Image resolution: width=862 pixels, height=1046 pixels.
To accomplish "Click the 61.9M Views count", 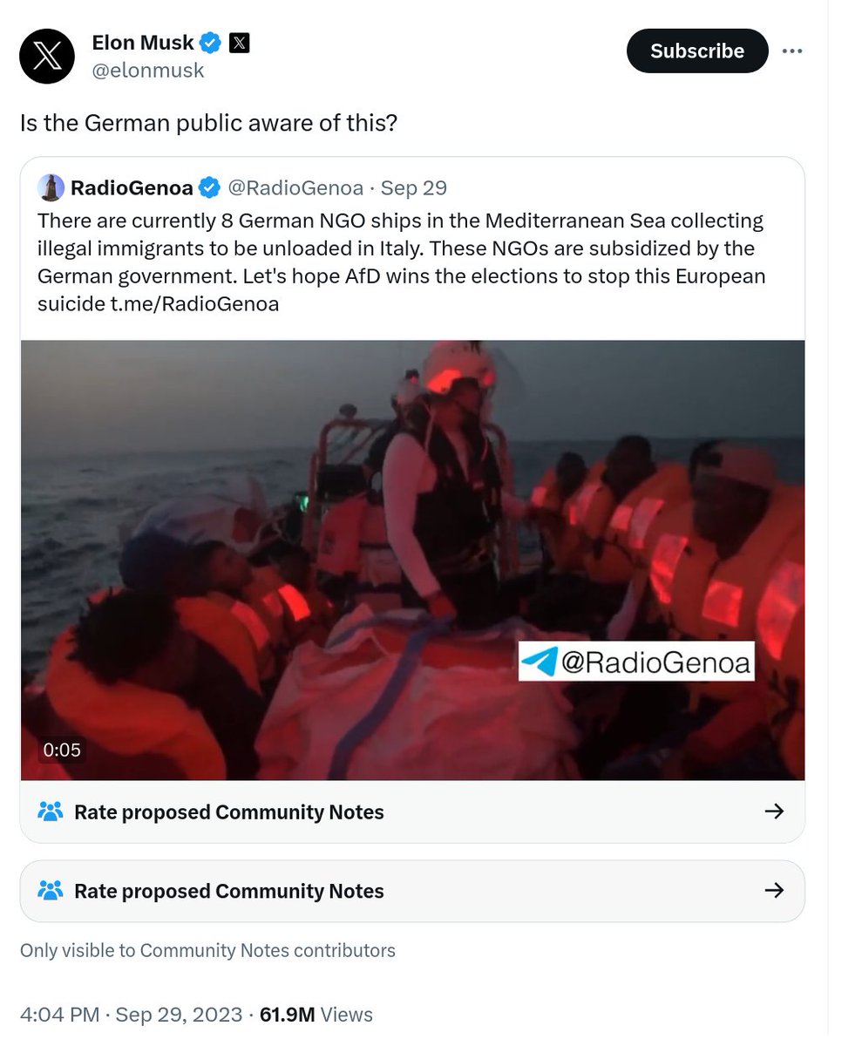I will point(316,1015).
